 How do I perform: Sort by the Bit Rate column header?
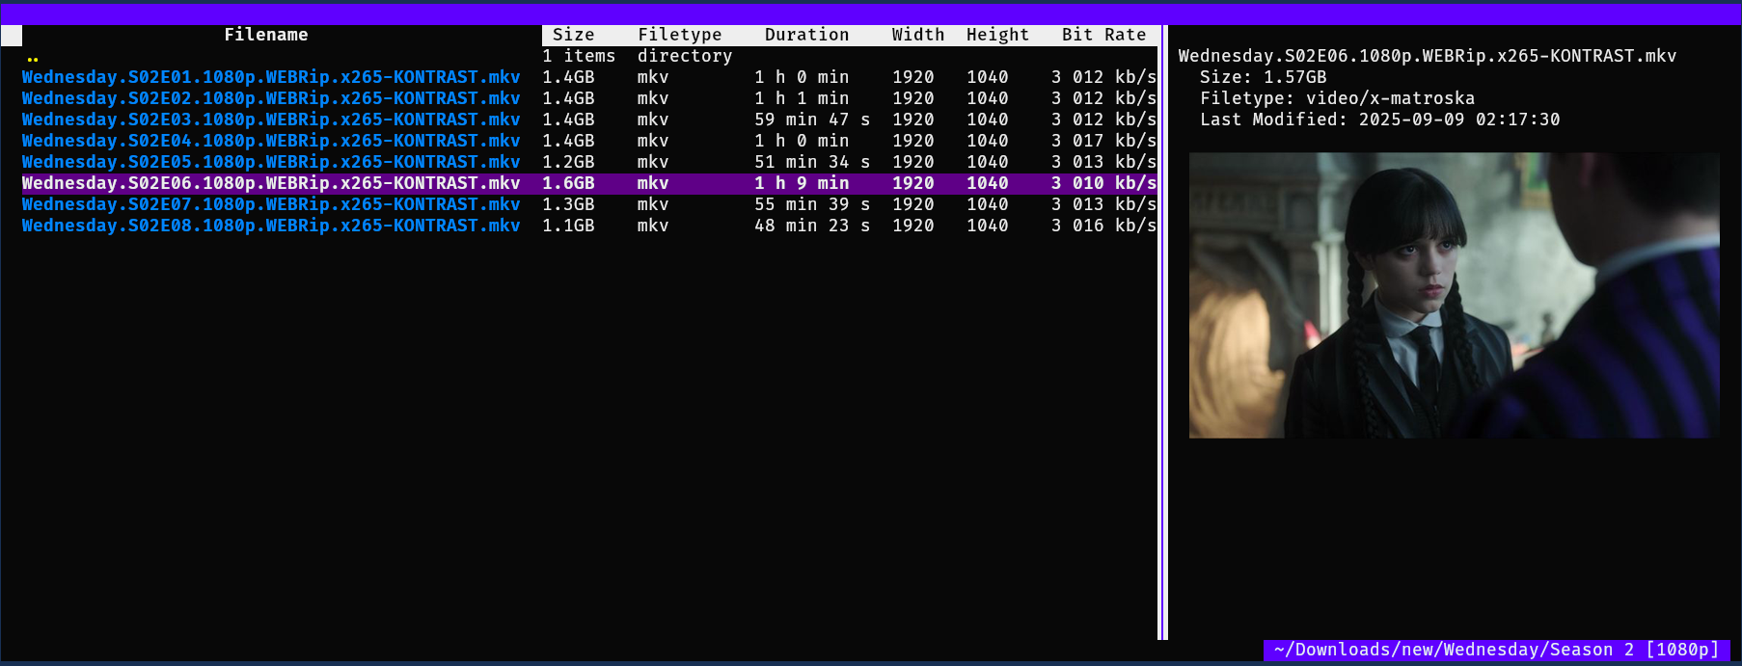point(1104,35)
